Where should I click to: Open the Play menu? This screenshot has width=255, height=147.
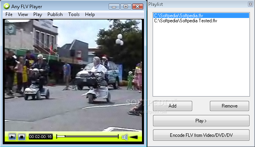click(38, 14)
